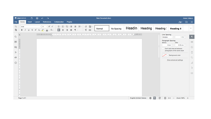Zoom out with minus button
This screenshot has width=211, height=119.
point(173,98)
